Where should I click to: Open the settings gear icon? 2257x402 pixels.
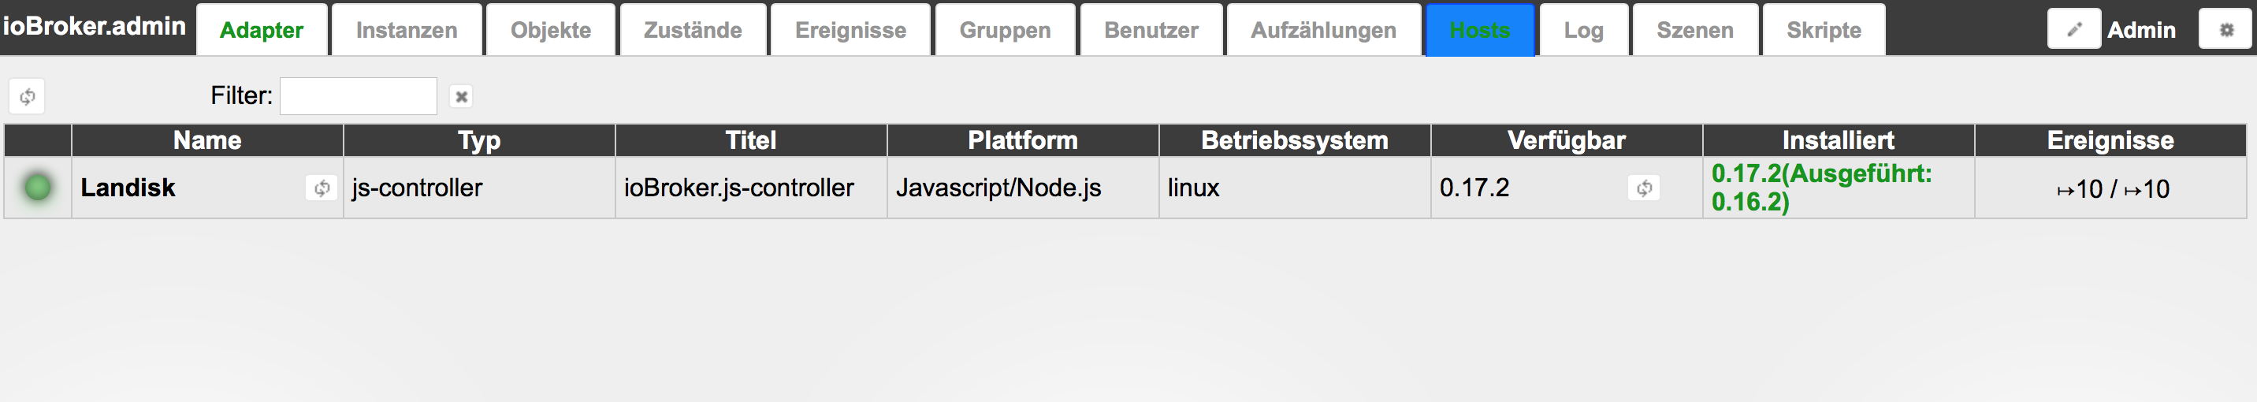coord(2225,30)
